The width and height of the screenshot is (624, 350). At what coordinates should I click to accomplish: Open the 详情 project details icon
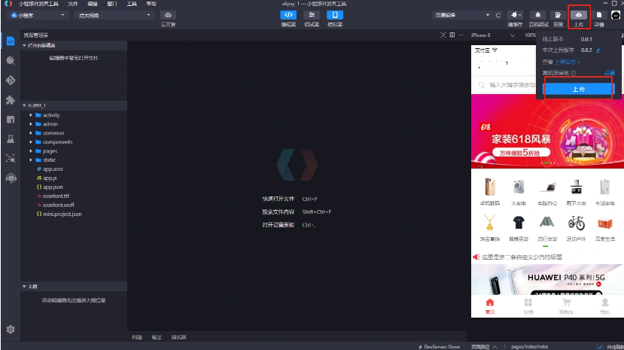tap(599, 15)
